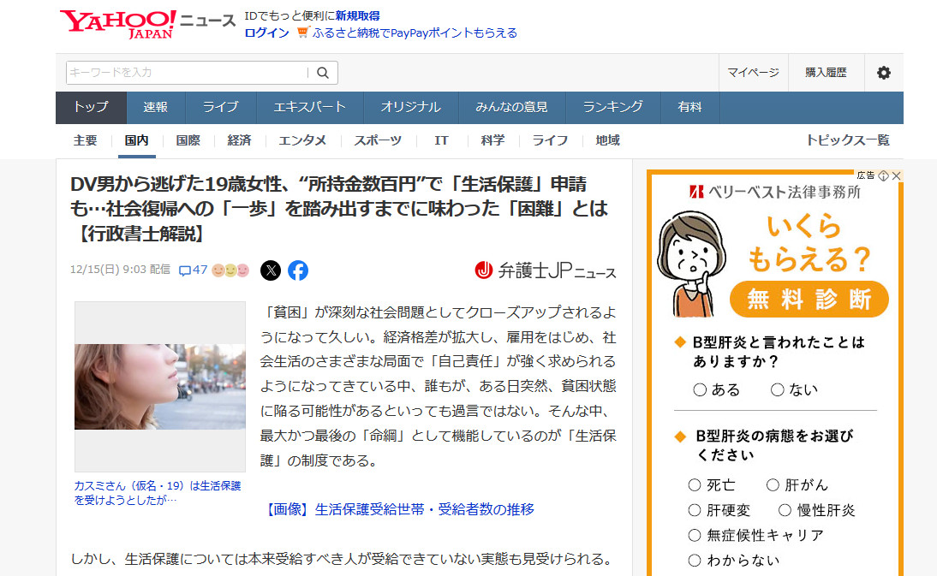
Task: Select the 経済 category tab
Action: (x=239, y=140)
